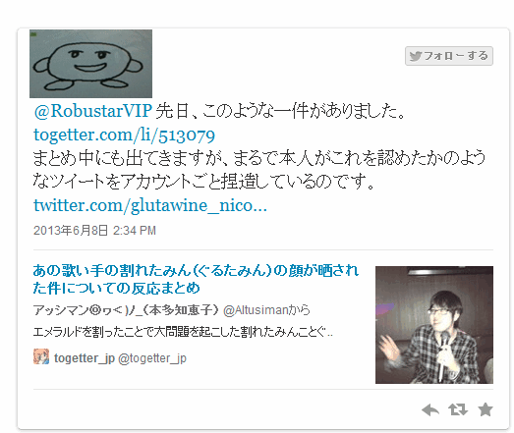
Task: Click the favorite star icon
Action: [485, 409]
